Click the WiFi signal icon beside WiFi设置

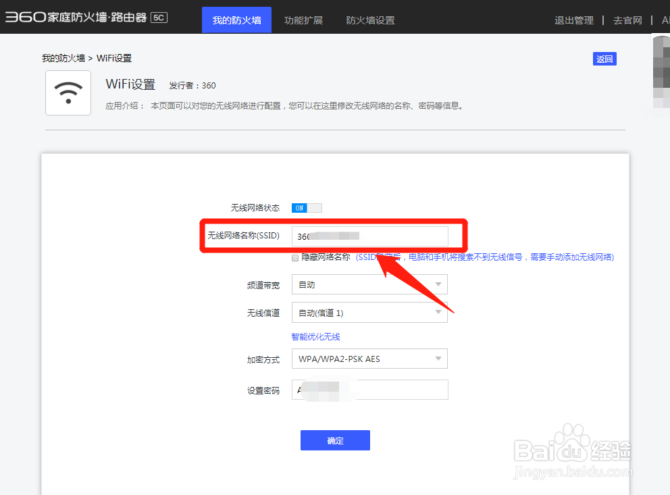point(68,93)
